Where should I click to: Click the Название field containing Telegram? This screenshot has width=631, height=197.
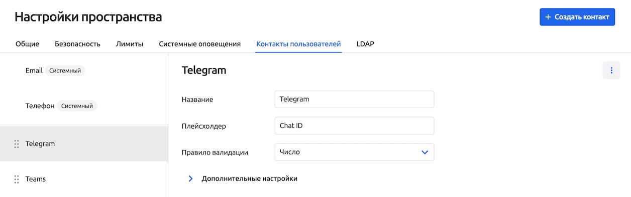click(x=354, y=99)
